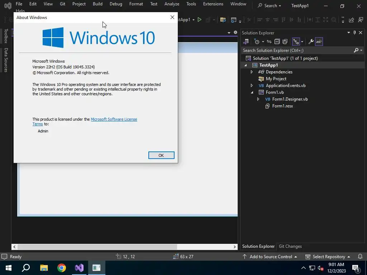This screenshot has width=367, height=275.
Task: Open the Toolbox side tab
Action: point(6,36)
